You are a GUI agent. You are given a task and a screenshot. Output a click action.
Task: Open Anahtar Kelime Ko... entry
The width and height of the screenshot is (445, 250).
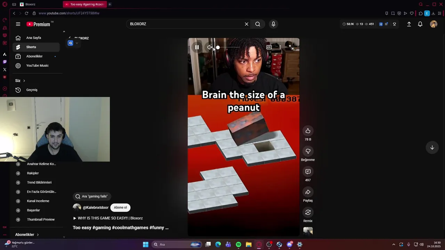coord(36,164)
